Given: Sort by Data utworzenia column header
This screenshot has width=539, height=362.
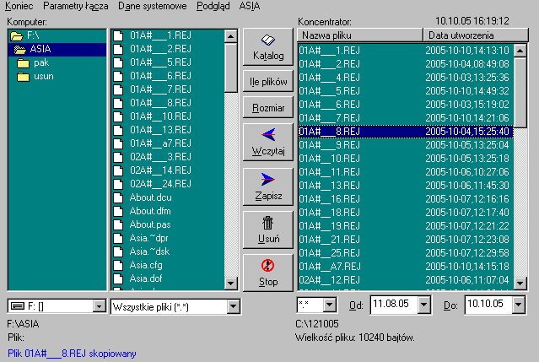Looking at the screenshot, I should (x=476, y=35).
